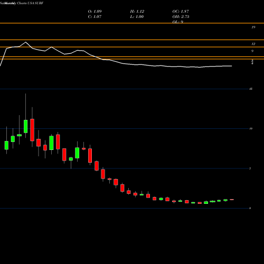
Task: Click the highest peak of the white line
Action: coord(26,42)
